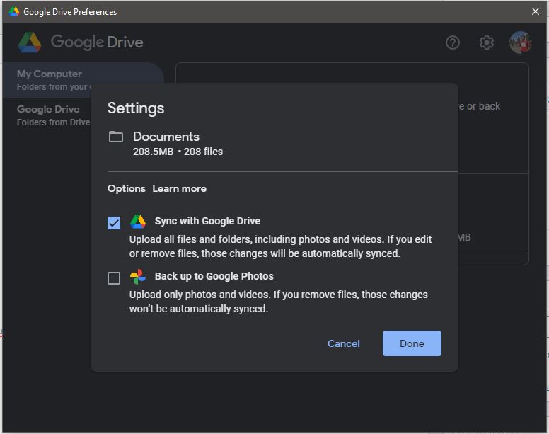Click the Google Drive logo in header
The image size is (549, 434).
(81, 42)
